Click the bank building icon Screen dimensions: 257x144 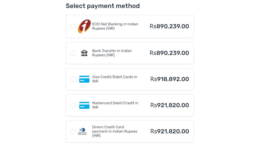(84, 53)
